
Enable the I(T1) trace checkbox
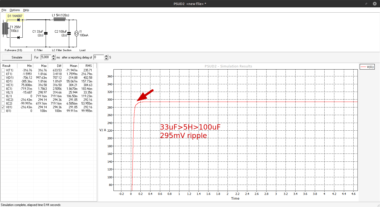pyautogui.click(x=3, y=74)
